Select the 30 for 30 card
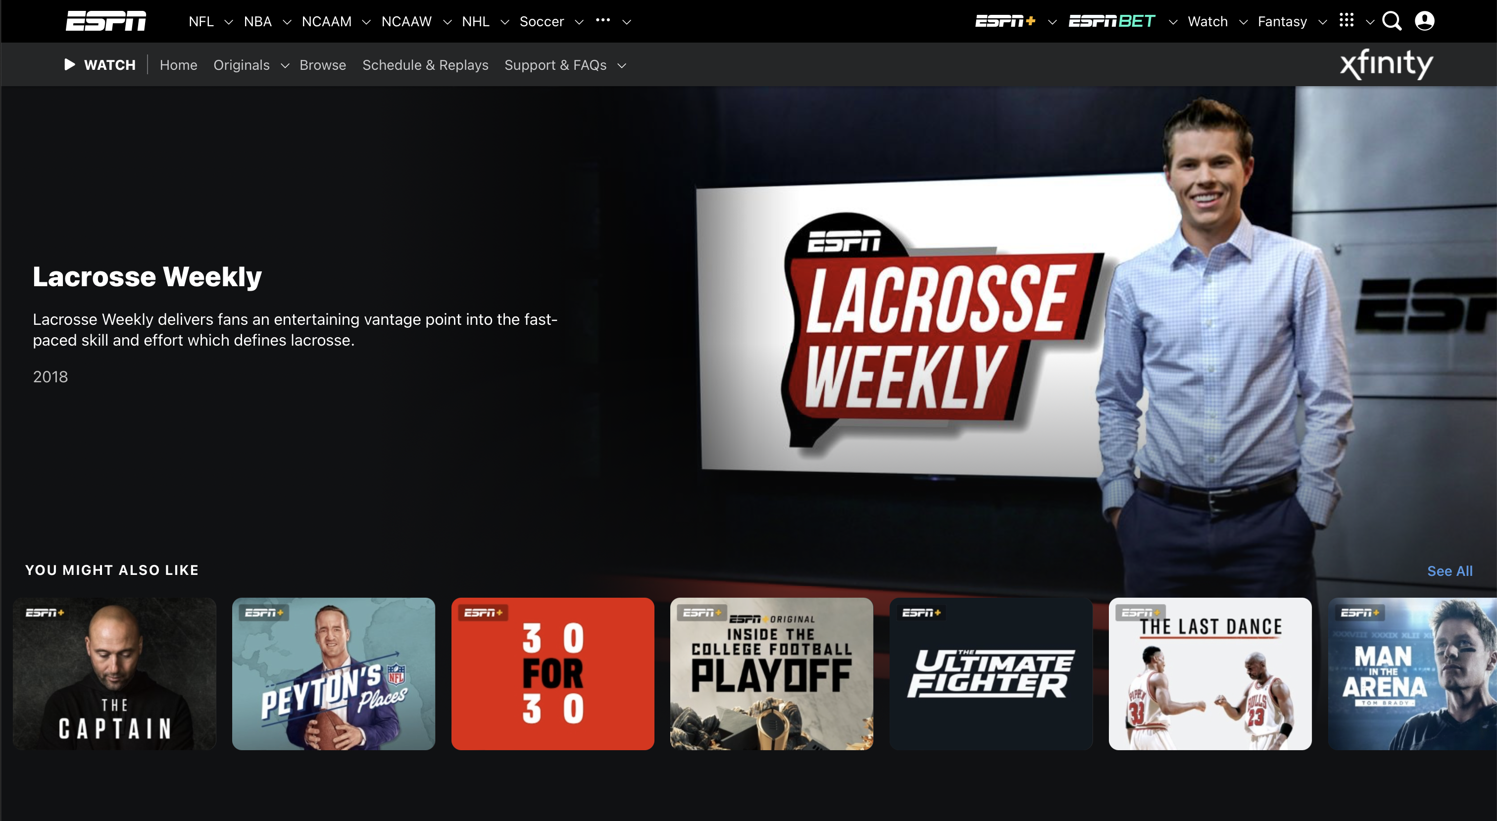This screenshot has width=1497, height=821. coord(552,673)
